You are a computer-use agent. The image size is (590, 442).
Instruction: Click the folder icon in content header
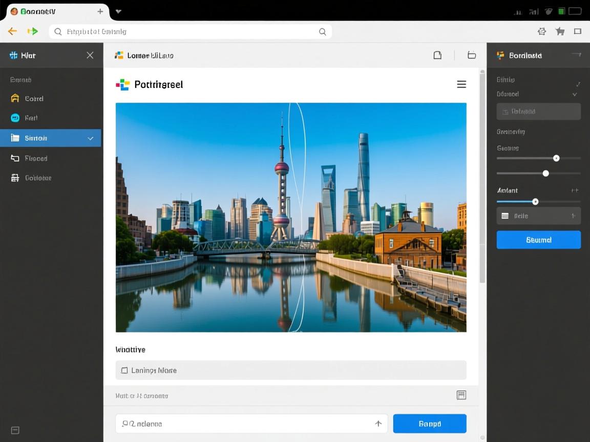472,55
